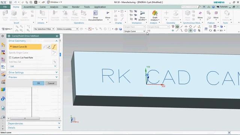Toggle the Midpoint snap slash icon
240x135 pixels.
point(181,27)
